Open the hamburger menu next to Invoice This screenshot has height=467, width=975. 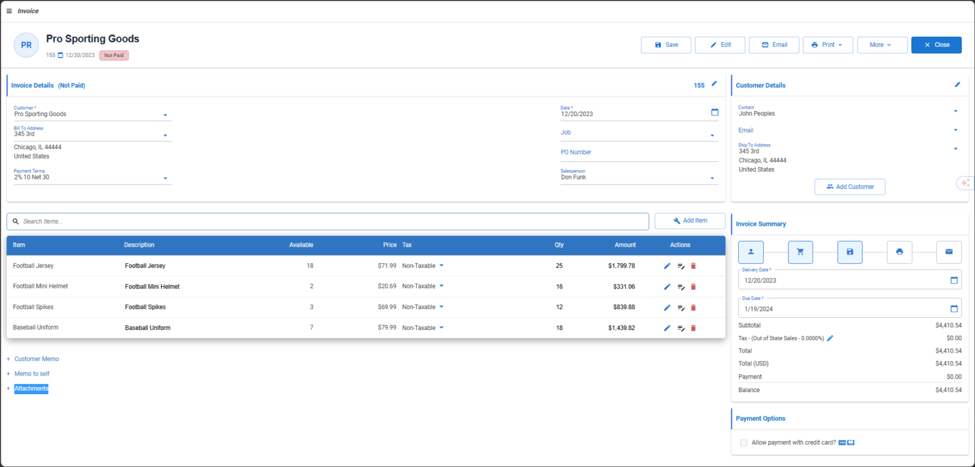coord(9,11)
